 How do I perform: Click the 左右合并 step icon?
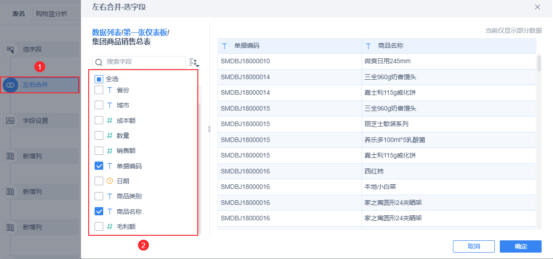pyautogui.click(x=10, y=85)
